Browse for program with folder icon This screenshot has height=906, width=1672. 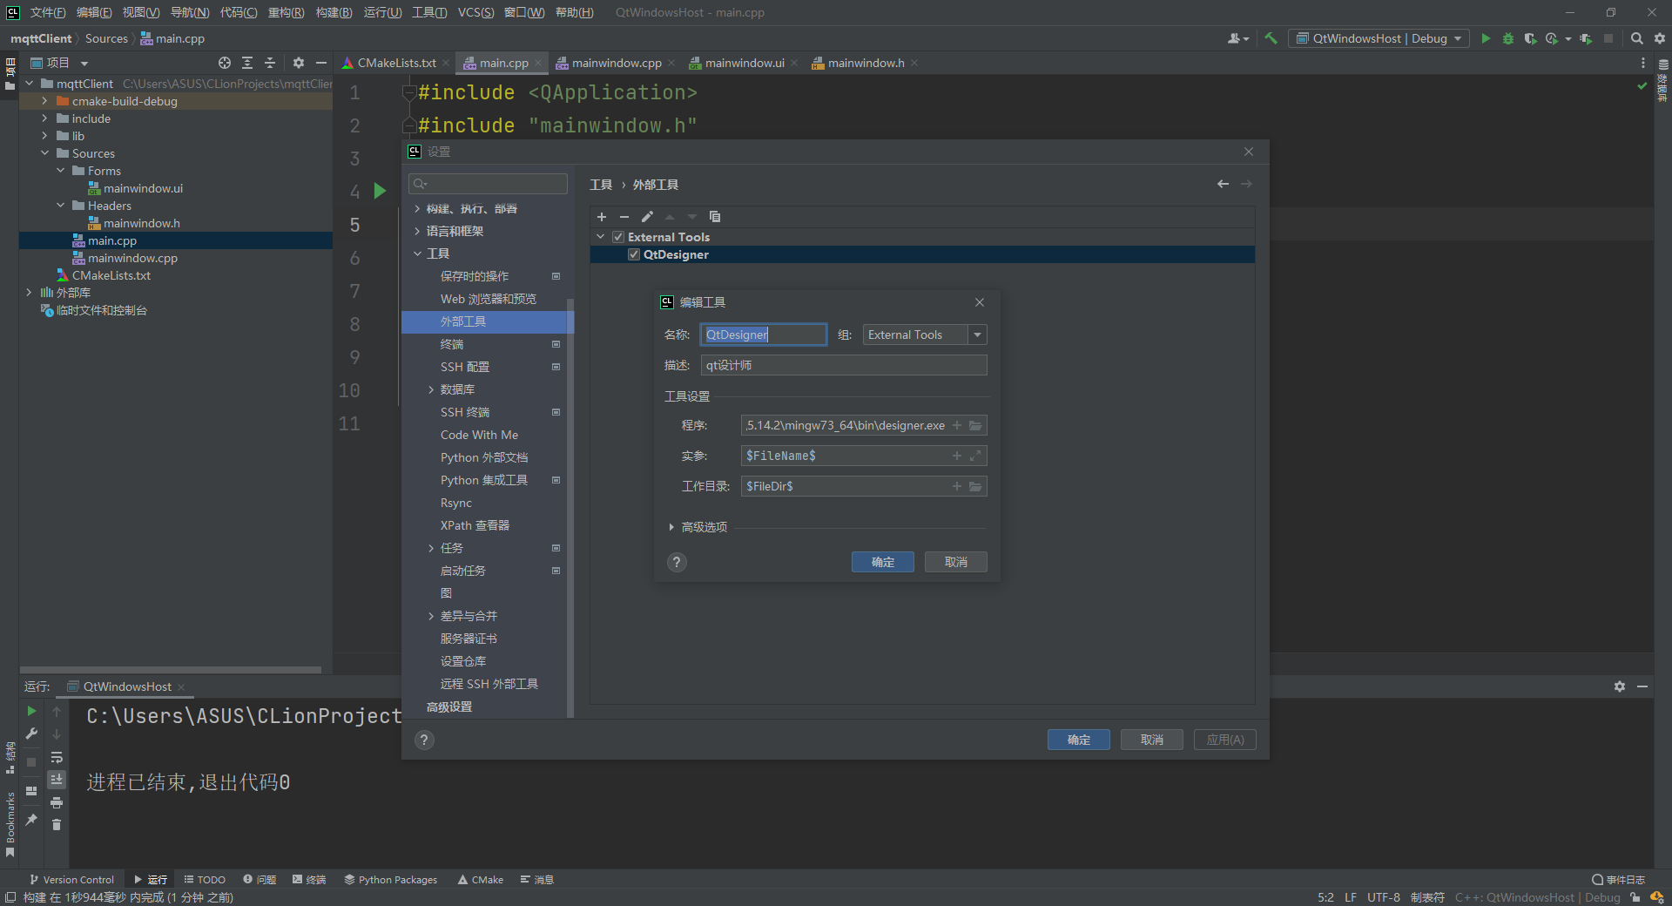pyautogui.click(x=975, y=426)
